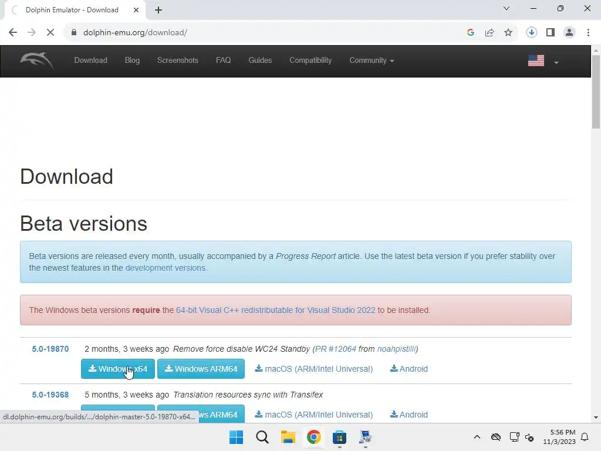The height and width of the screenshot is (451, 601).
Task: Share this page using the share icon
Action: [489, 33]
